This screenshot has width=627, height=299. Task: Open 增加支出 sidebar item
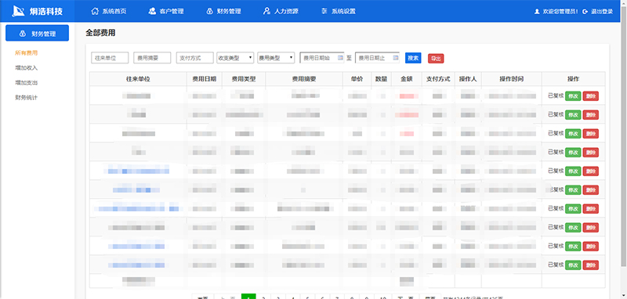[x=27, y=83]
